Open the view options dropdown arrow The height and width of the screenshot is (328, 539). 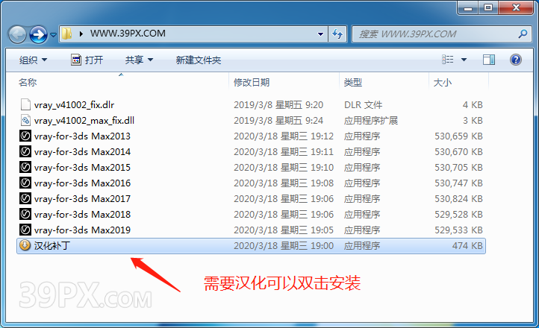click(x=464, y=60)
